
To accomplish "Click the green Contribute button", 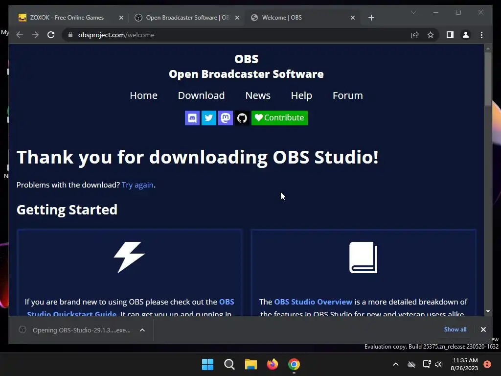I will click(279, 118).
